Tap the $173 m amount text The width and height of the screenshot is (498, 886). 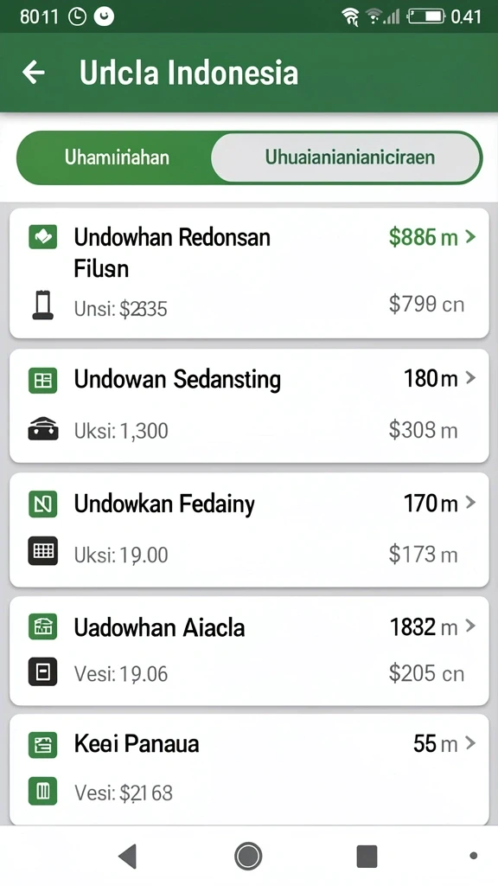point(422,555)
